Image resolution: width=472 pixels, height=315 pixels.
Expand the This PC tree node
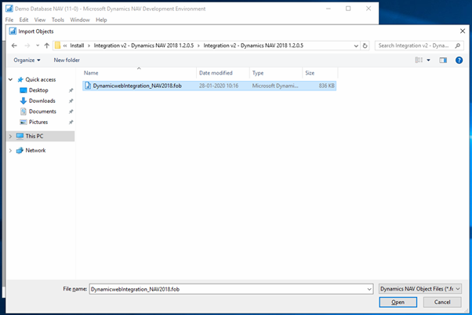pyautogui.click(x=10, y=136)
